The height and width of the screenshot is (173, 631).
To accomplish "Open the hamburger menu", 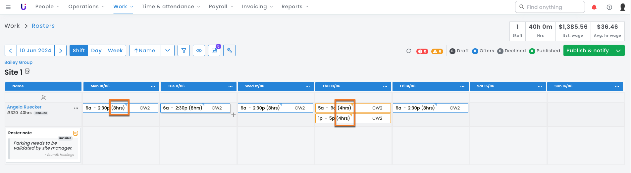I will click(8, 7).
